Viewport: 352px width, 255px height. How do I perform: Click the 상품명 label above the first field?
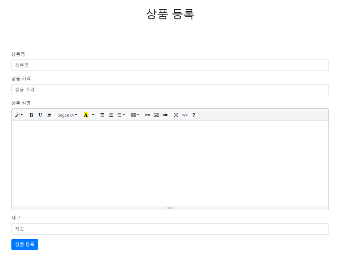[18, 54]
